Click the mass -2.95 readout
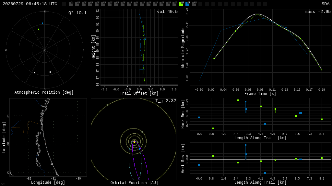This screenshot has width=332, height=186. coord(318,12)
